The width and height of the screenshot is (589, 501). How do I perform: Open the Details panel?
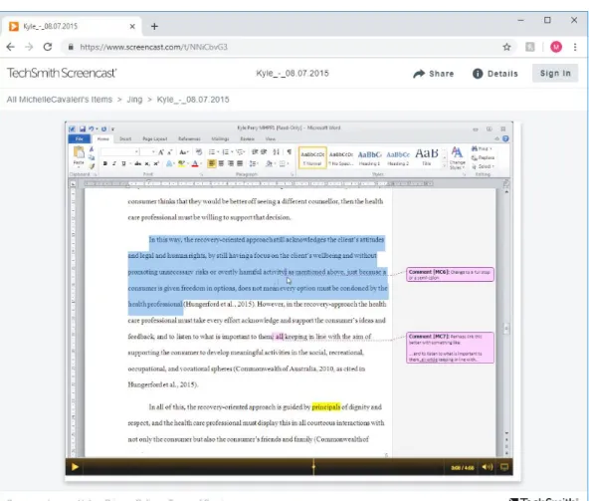pos(495,74)
